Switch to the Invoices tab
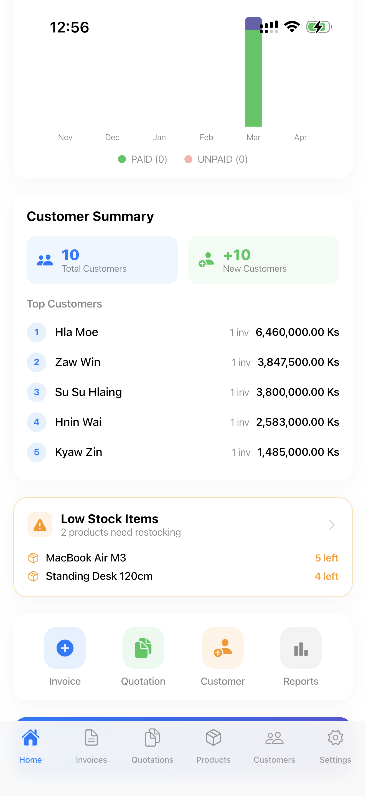The height and width of the screenshot is (796, 366). 91,745
